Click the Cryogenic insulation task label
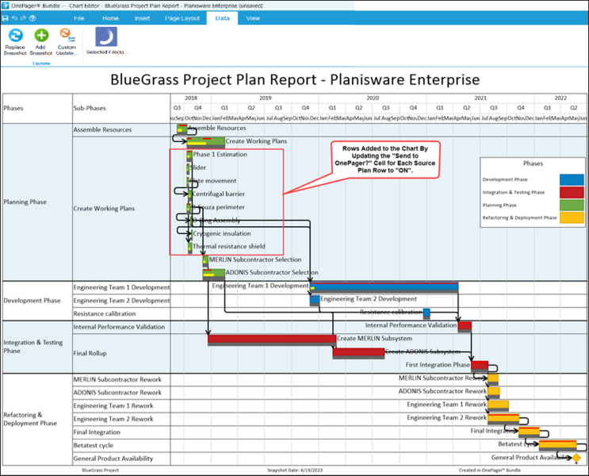This screenshot has width=589, height=476. (222, 233)
